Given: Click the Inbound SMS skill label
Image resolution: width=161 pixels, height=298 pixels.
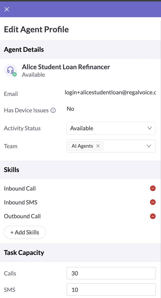Looking at the screenshot, I should coord(21,202).
